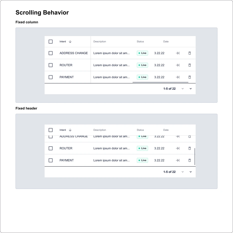Delete the ROUTER row in Fixed header table
The image size is (233, 233).
pyautogui.click(x=190, y=148)
